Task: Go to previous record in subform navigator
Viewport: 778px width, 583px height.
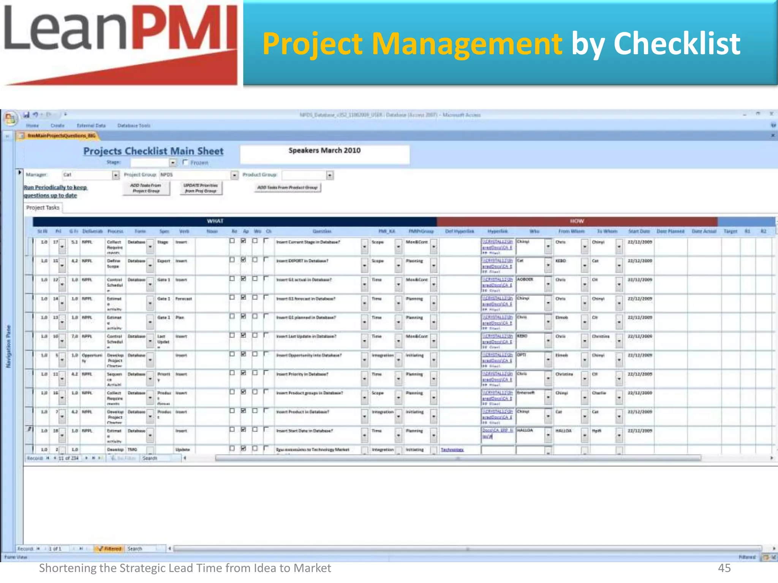Action: click(x=55, y=458)
